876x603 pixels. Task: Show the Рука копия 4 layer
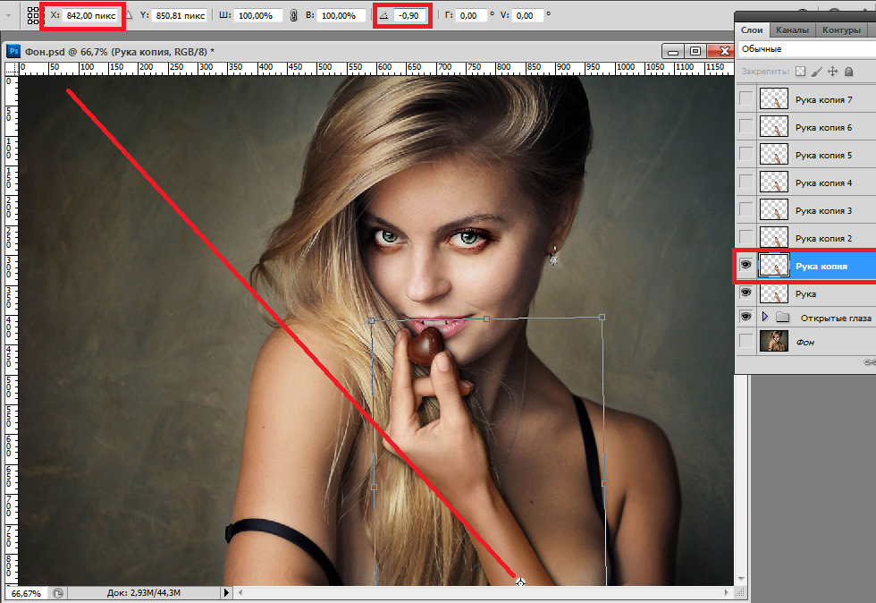click(x=745, y=182)
